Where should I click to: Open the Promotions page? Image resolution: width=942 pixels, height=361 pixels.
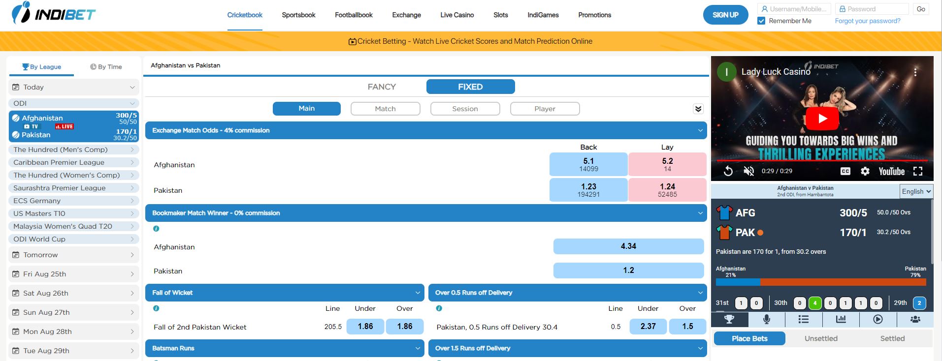(x=594, y=15)
